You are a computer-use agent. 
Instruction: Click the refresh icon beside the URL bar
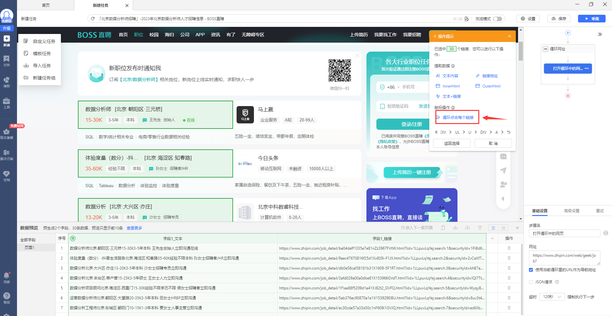pyautogui.click(x=93, y=19)
